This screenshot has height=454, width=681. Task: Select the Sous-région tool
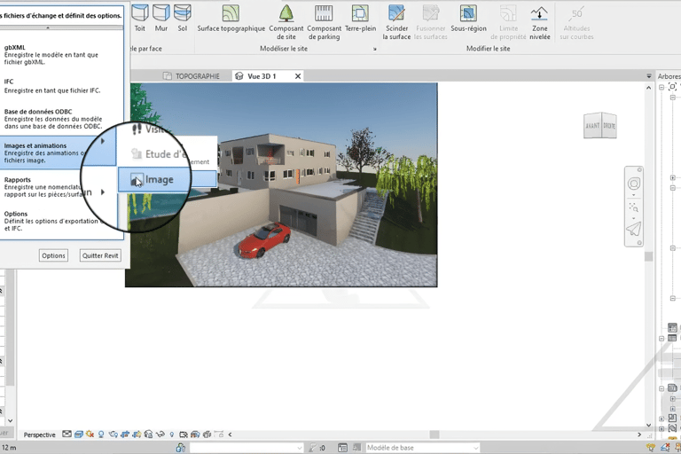[x=468, y=18]
